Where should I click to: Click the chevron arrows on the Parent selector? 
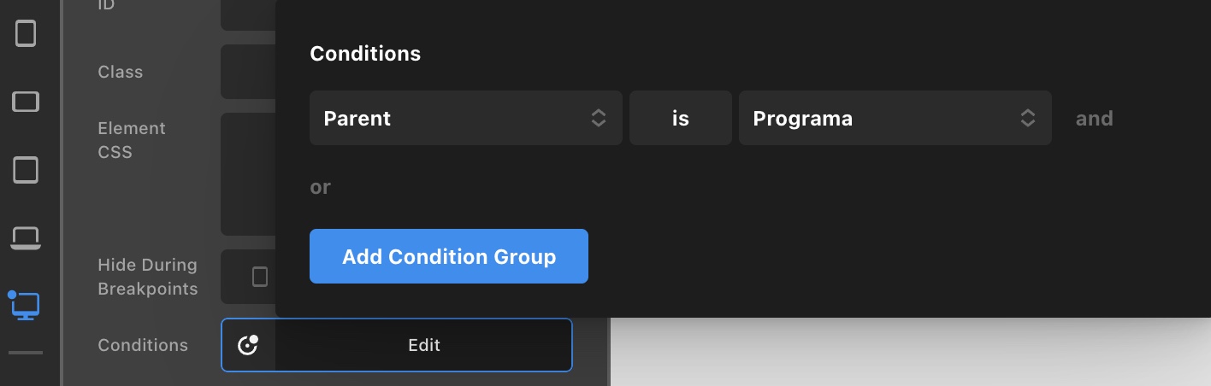click(x=599, y=118)
